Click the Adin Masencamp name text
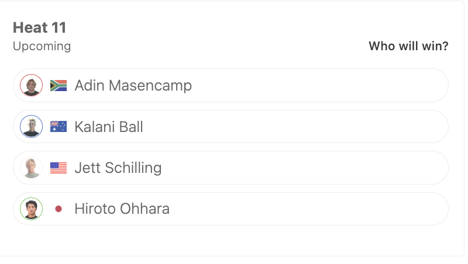 tap(133, 85)
